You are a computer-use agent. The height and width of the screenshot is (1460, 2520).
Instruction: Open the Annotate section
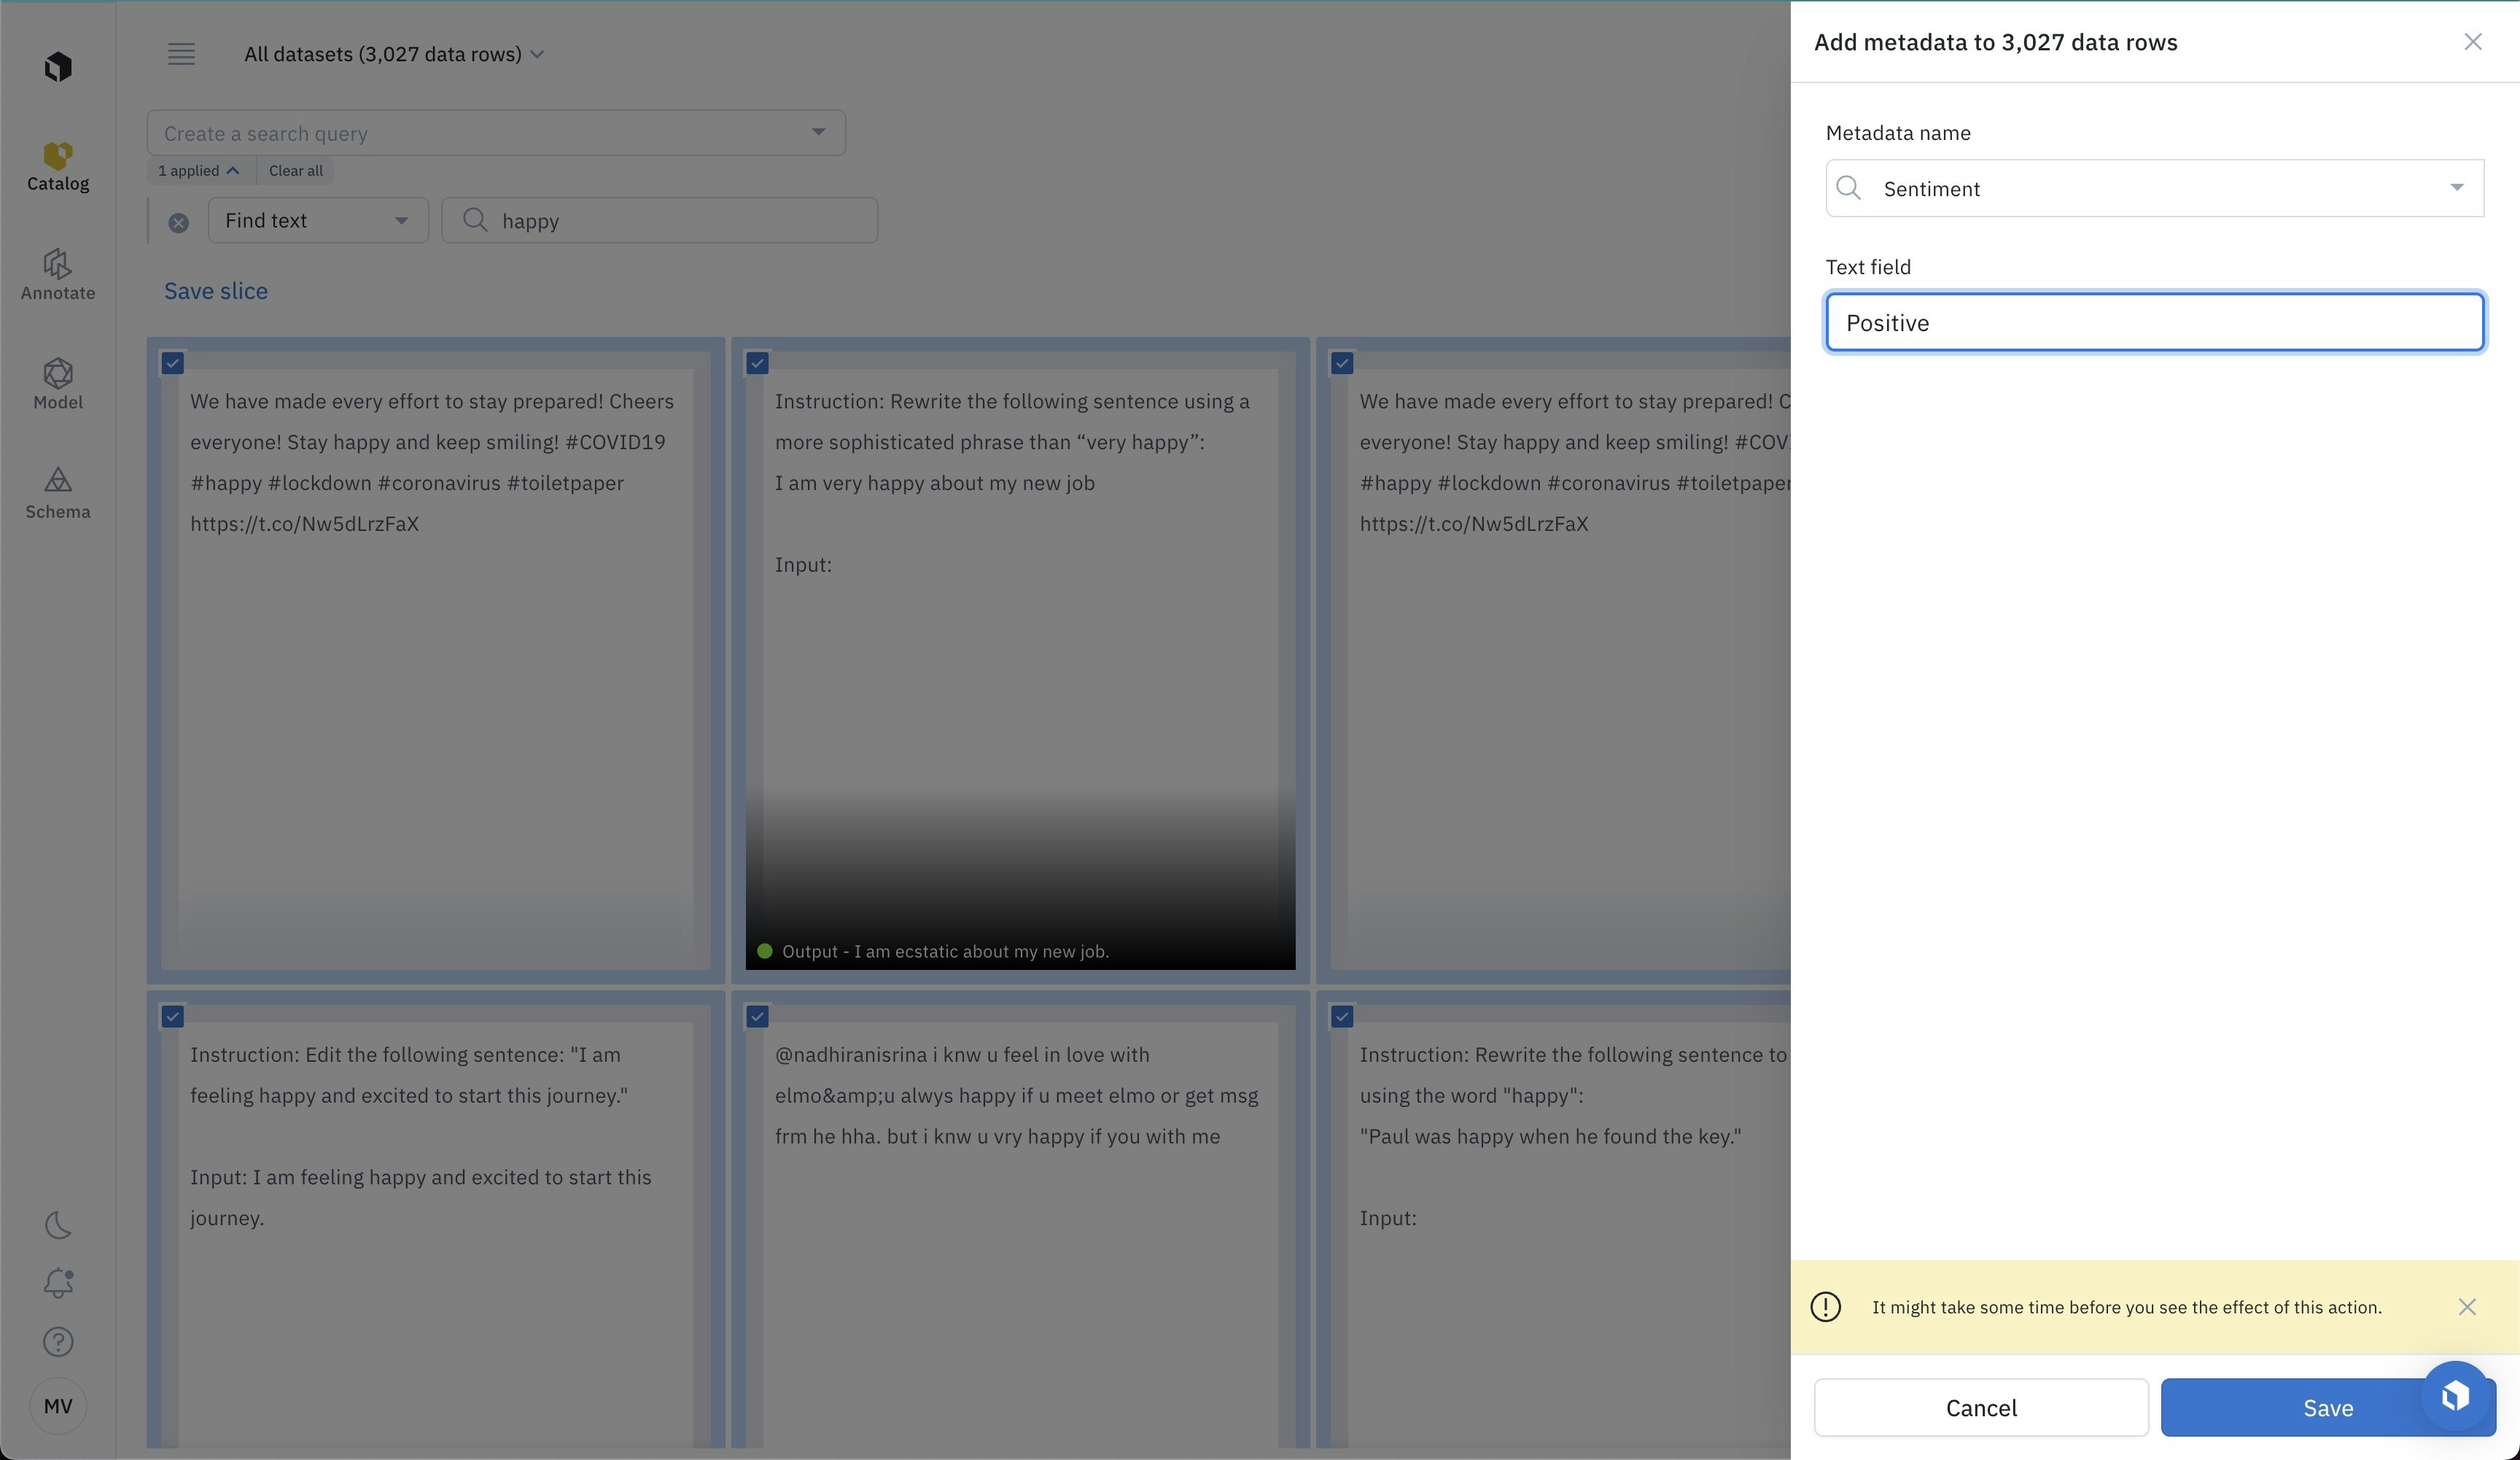58,275
